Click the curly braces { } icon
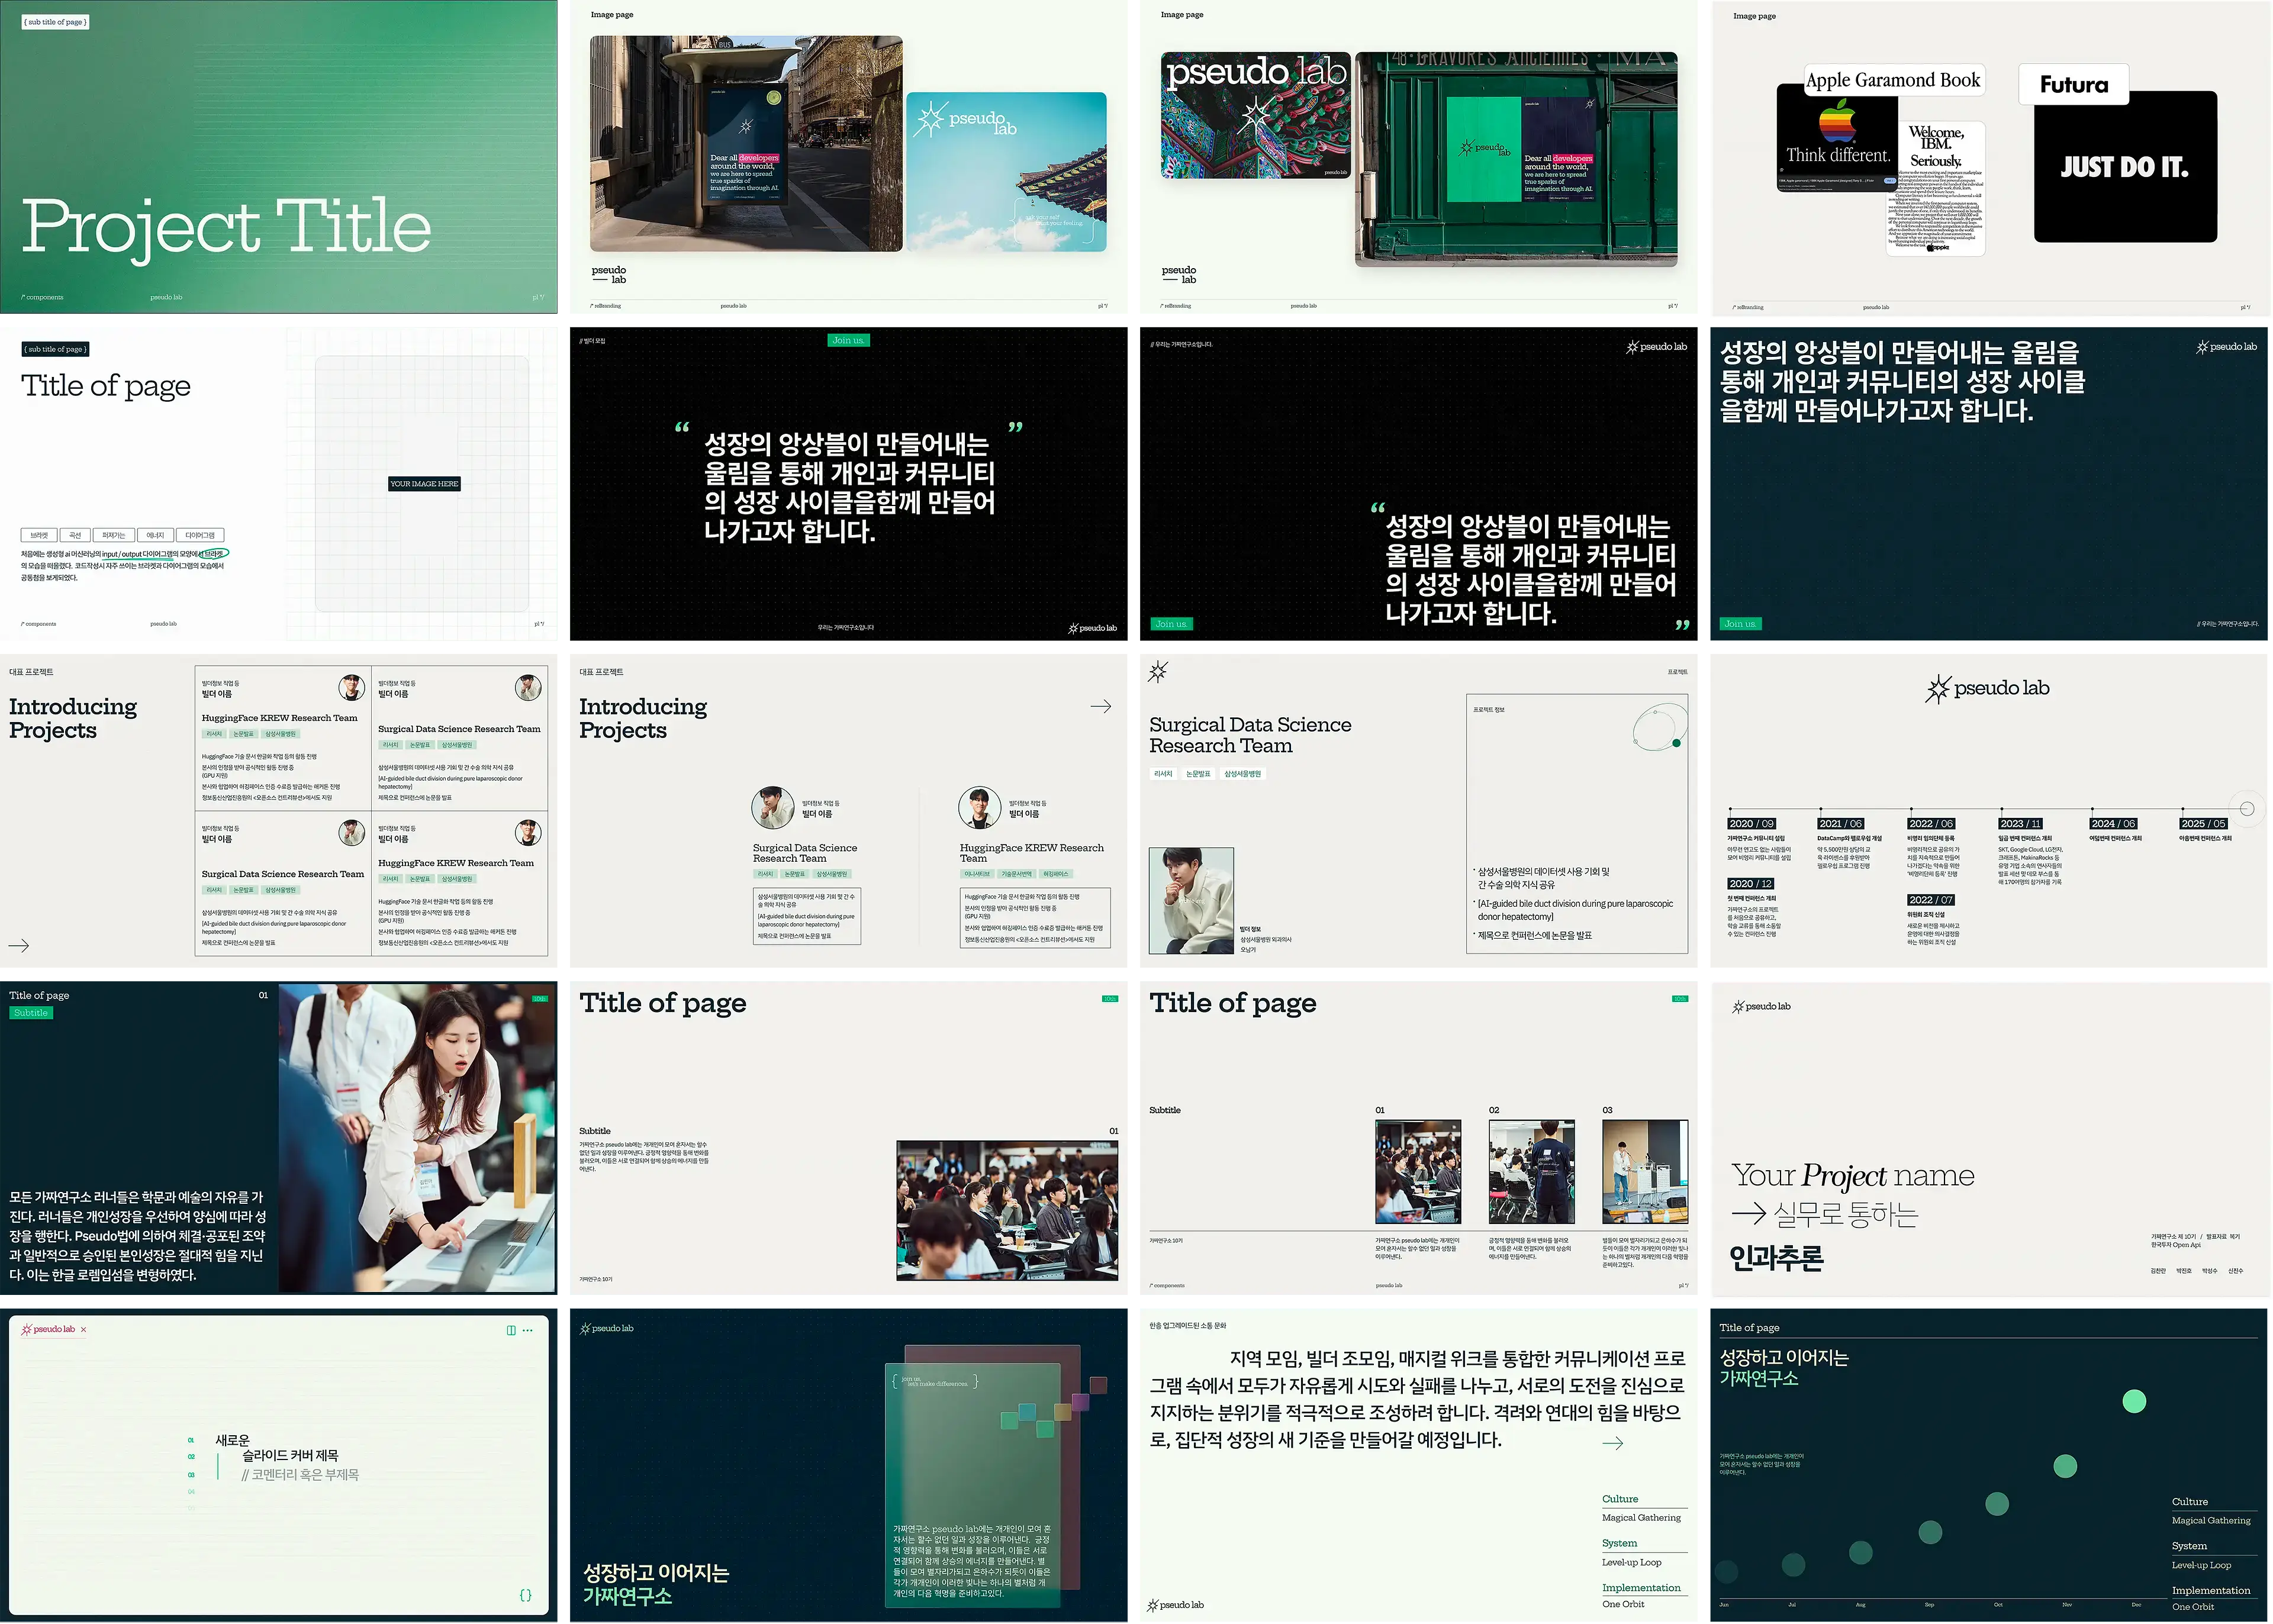 525,1596
